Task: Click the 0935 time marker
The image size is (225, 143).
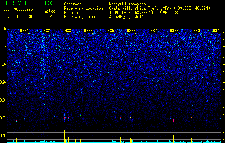Action: pyautogui.click(x=110, y=31)
